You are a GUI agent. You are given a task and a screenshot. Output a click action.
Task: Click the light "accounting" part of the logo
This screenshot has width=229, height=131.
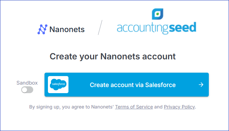click(x=143, y=28)
